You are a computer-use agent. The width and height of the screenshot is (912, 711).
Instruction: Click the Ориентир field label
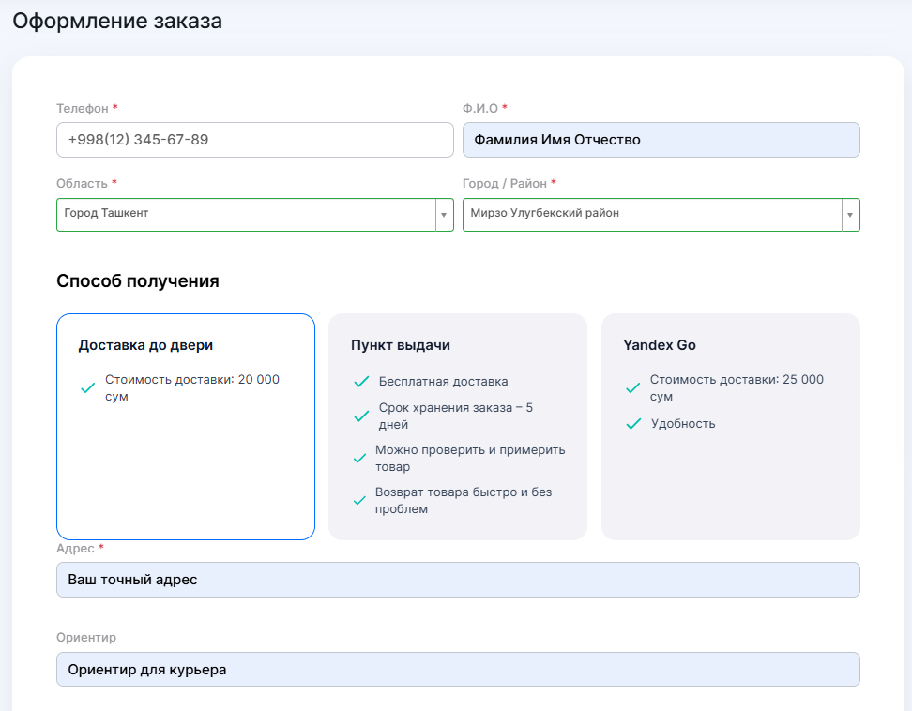86,638
